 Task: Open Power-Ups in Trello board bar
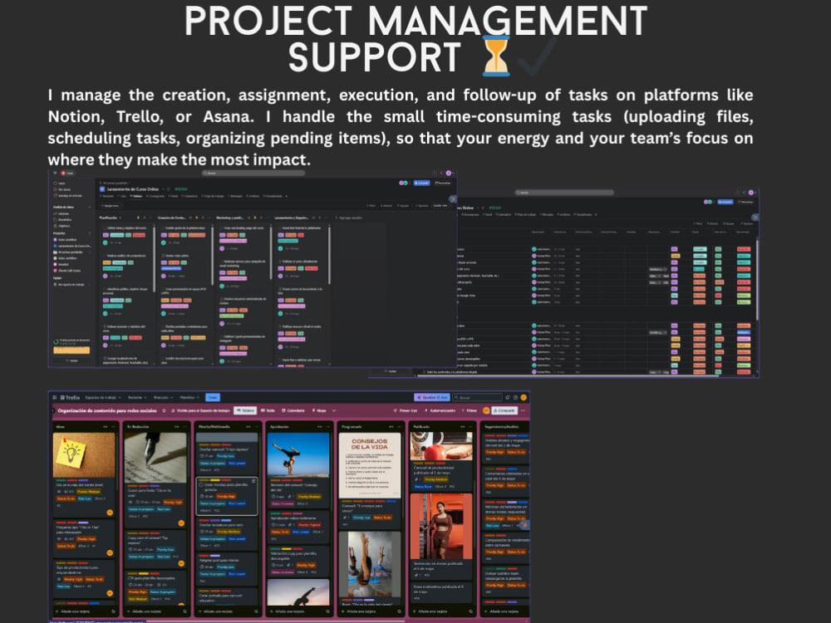(406, 410)
